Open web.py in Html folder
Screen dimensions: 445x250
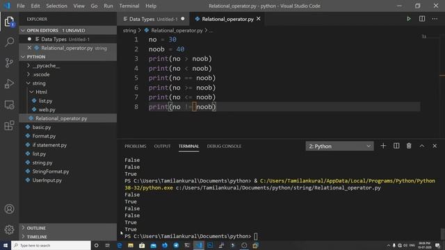click(68, 110)
